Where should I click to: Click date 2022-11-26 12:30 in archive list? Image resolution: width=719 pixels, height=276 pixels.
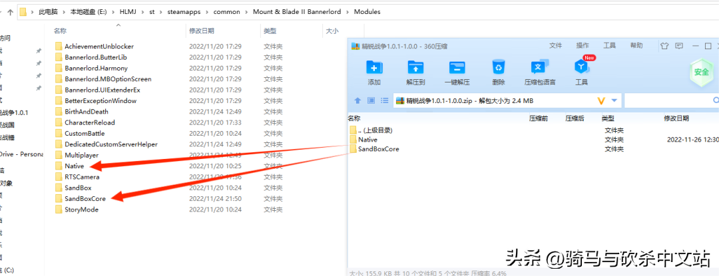[x=693, y=140]
